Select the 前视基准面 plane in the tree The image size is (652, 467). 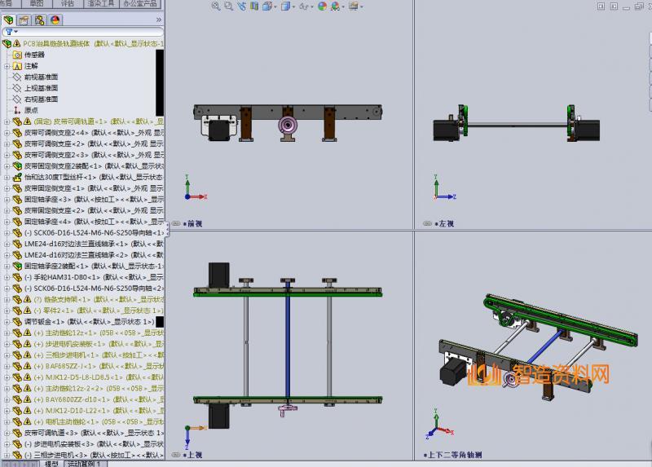coord(41,77)
